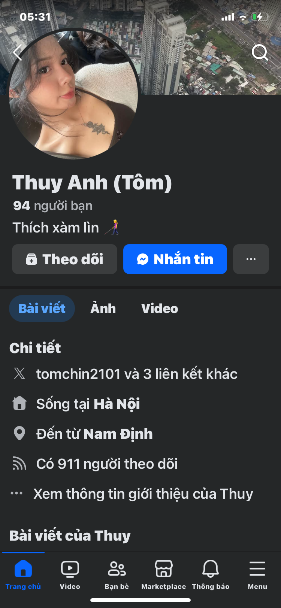Open the Menu hamburger icon

[x=257, y=569]
